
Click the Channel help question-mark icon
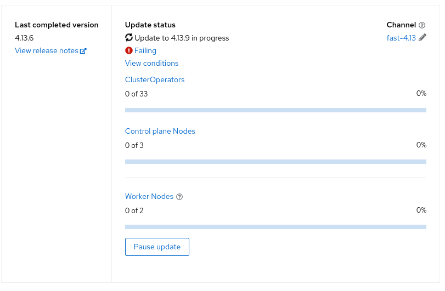tap(422, 25)
